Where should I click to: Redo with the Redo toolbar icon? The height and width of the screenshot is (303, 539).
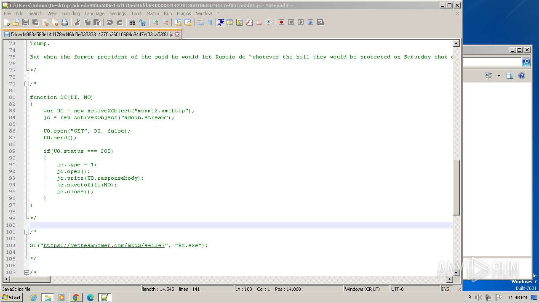[x=119, y=22]
